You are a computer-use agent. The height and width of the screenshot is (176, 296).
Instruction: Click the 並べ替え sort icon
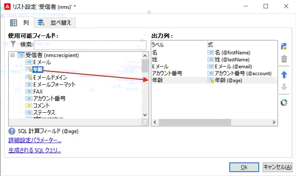coord(41,23)
